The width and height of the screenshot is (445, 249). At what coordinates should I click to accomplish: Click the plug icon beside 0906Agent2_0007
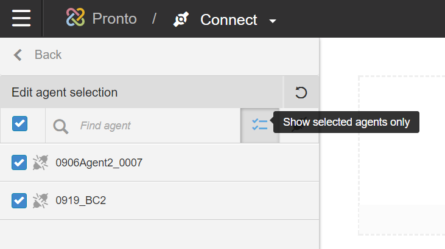click(40, 162)
